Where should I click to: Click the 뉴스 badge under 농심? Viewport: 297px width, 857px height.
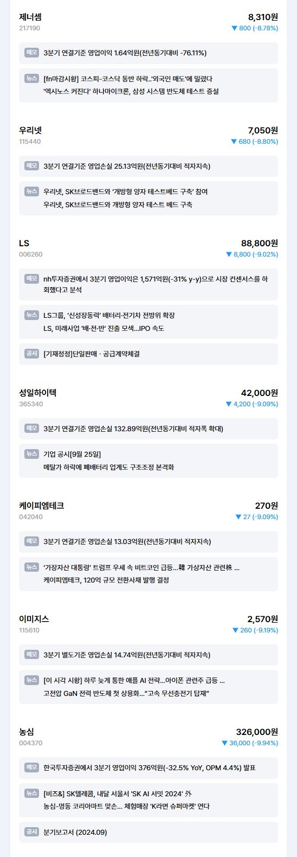pos(31,794)
